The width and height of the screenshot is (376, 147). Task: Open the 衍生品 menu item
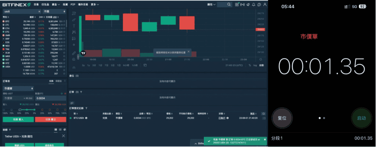(x=45, y=4)
